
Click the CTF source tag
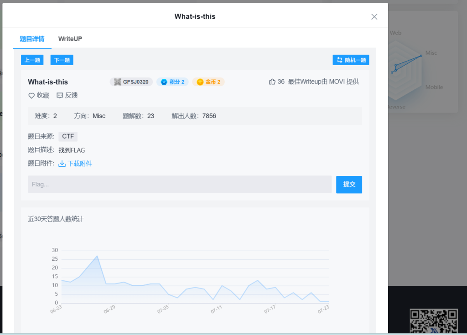click(68, 136)
